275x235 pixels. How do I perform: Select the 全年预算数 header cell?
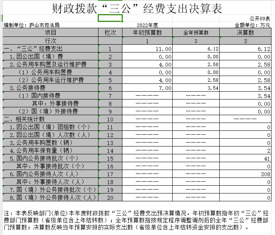coord(196,33)
